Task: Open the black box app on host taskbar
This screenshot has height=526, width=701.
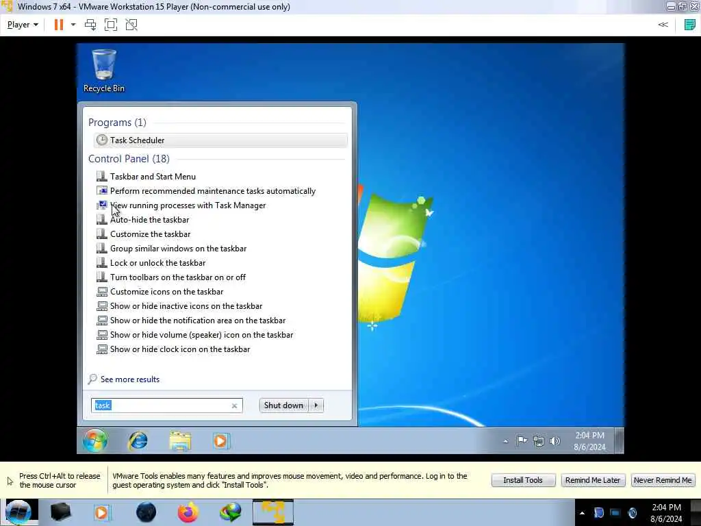Action: pyautogui.click(x=60, y=512)
